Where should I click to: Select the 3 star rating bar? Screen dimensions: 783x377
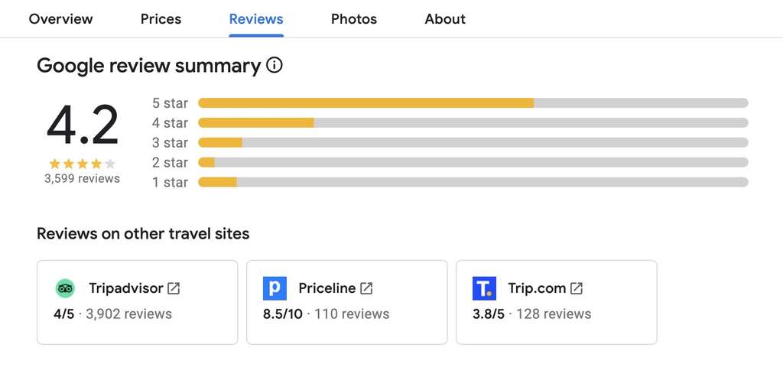coord(473,143)
